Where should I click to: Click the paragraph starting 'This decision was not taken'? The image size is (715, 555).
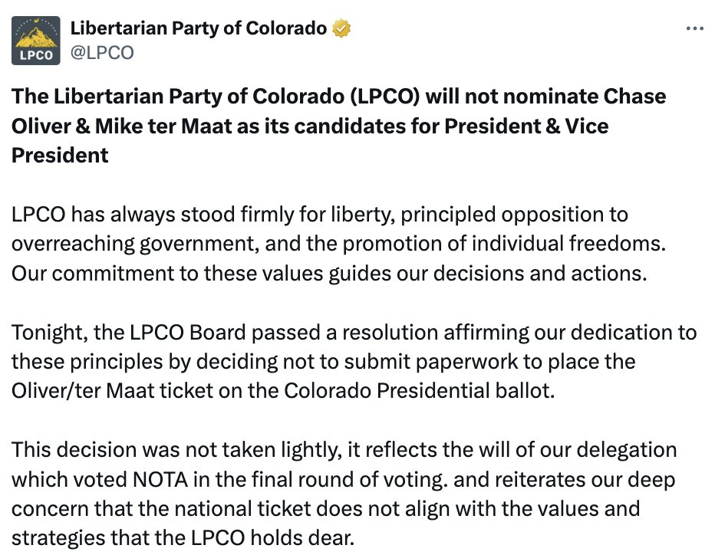point(344,494)
